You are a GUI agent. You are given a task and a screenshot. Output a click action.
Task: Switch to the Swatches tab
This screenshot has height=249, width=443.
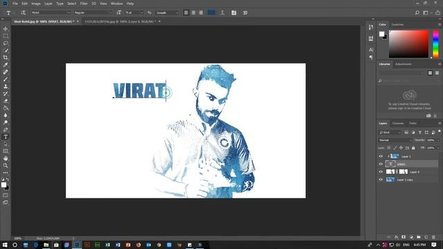click(397, 25)
